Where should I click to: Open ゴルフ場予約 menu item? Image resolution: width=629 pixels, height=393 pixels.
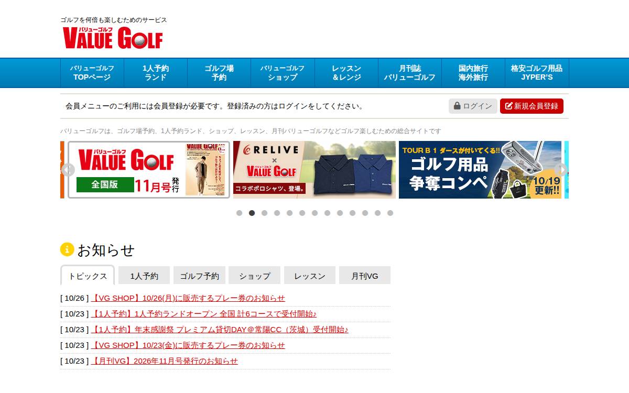coord(219,73)
